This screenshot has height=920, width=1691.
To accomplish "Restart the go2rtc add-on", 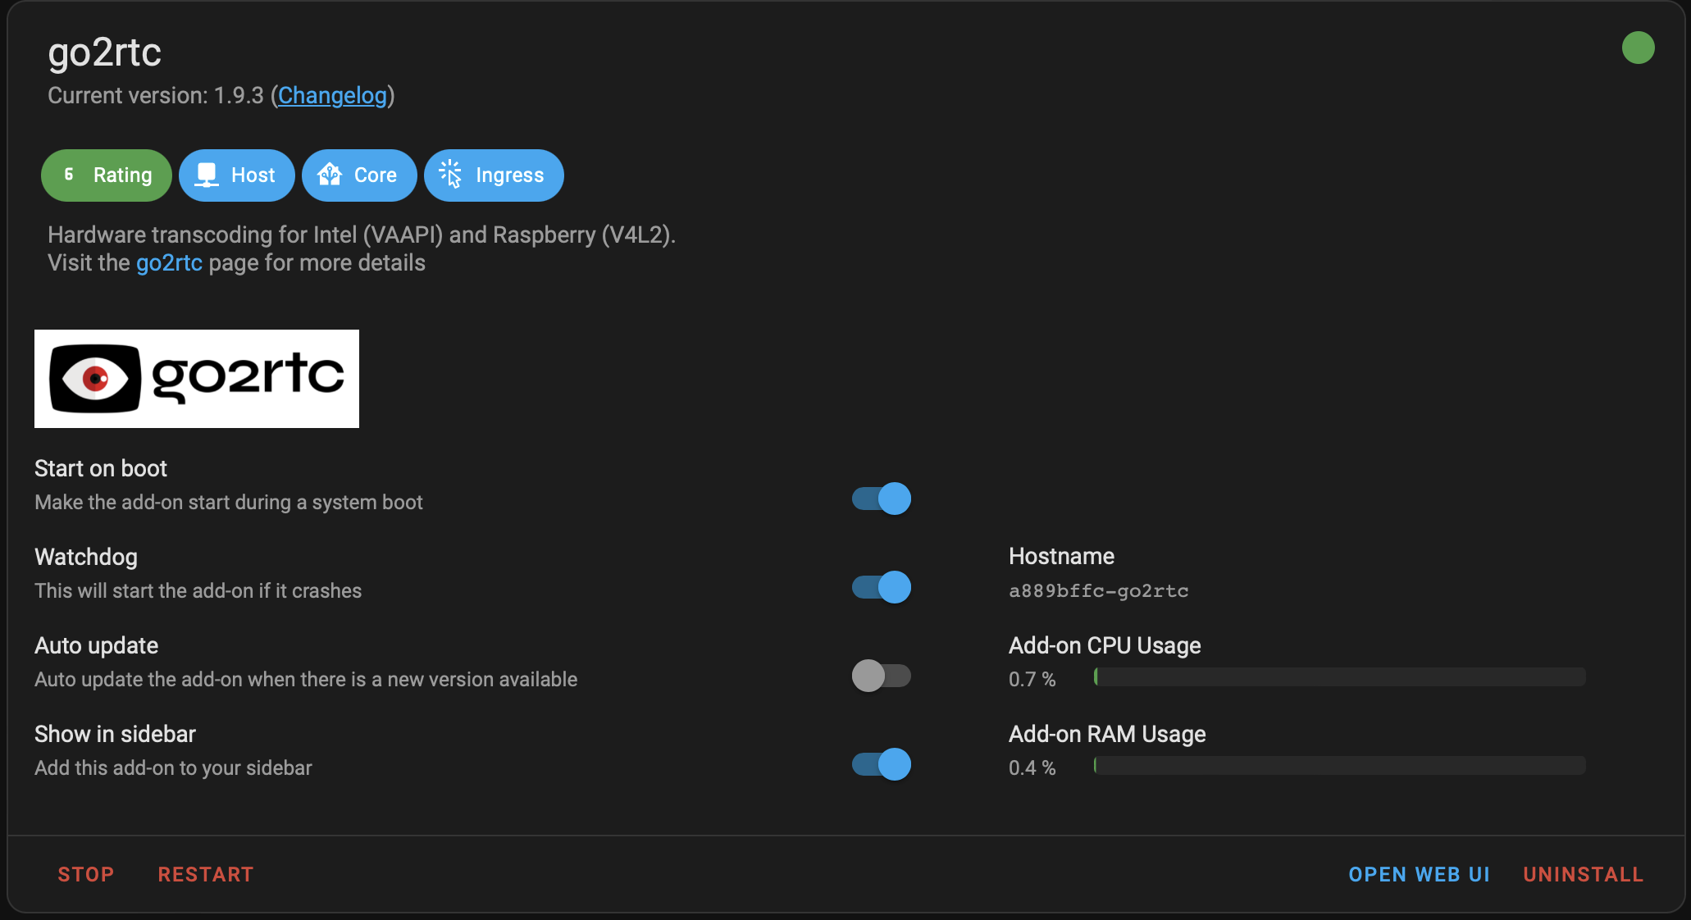I will (206, 875).
